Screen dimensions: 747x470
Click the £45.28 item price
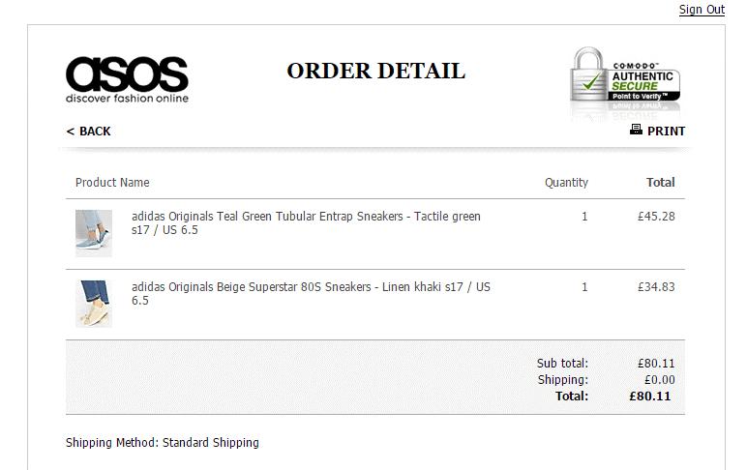(x=656, y=217)
